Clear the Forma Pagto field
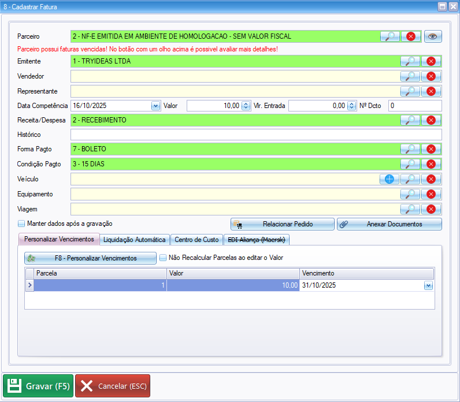 point(431,149)
